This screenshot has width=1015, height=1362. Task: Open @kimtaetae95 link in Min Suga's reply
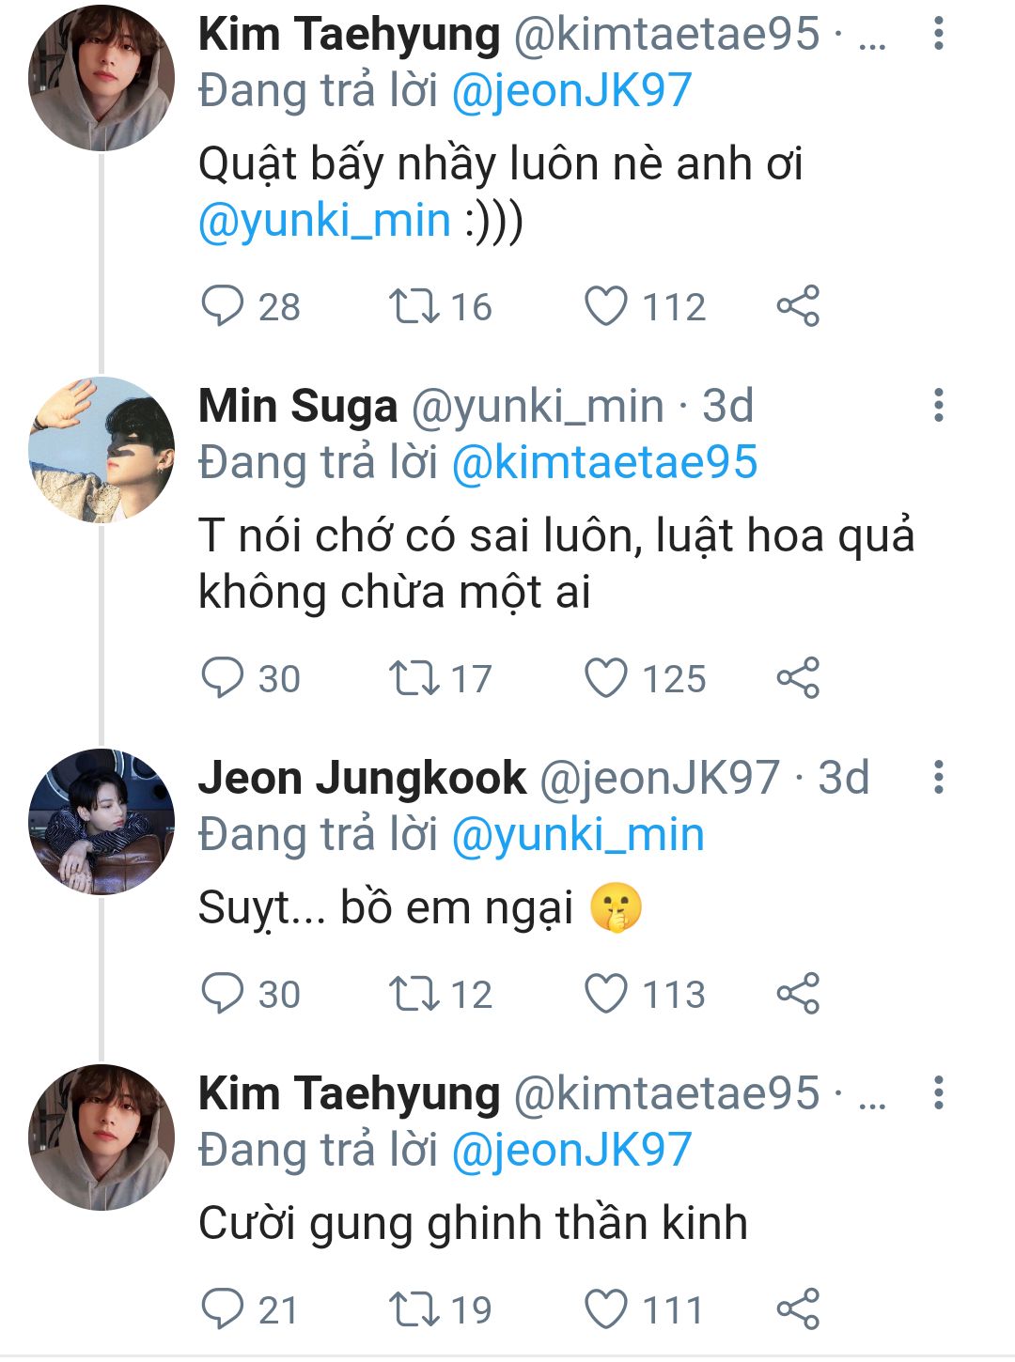tap(604, 463)
